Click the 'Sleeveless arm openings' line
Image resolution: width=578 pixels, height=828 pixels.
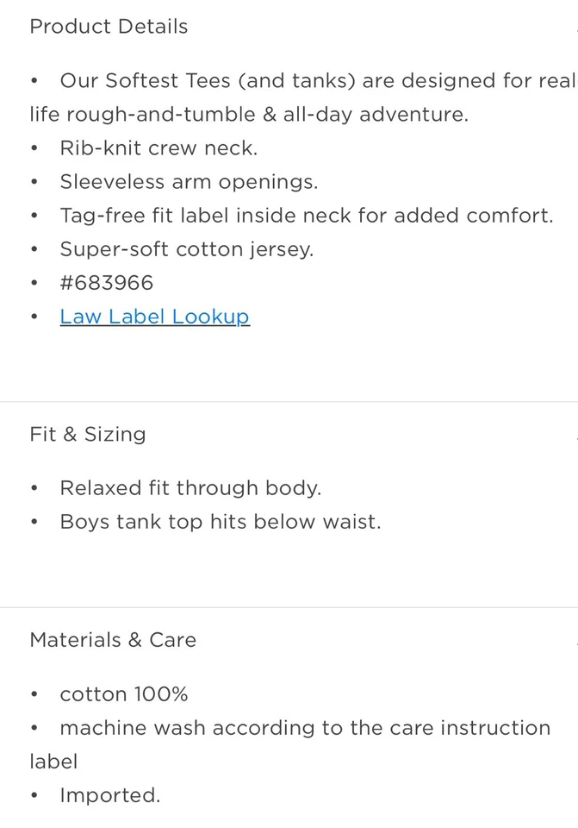click(189, 182)
